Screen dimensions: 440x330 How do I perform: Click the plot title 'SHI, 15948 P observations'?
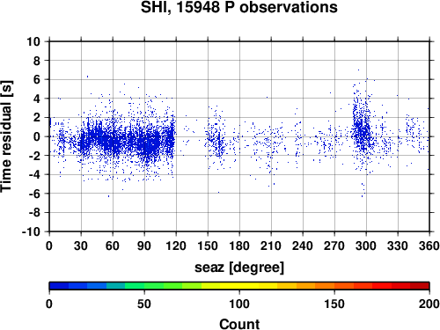[x=239, y=7]
